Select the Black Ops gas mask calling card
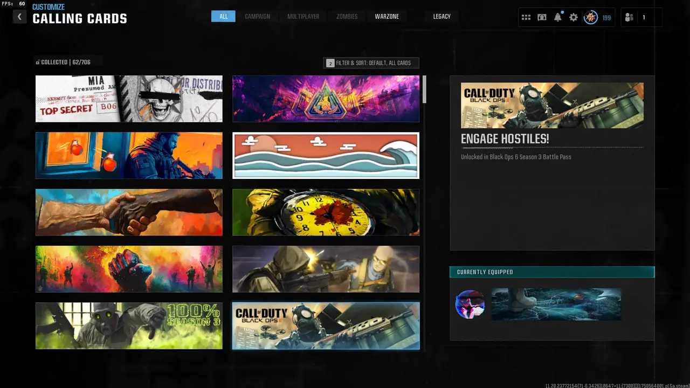The image size is (690, 388). coord(326,325)
